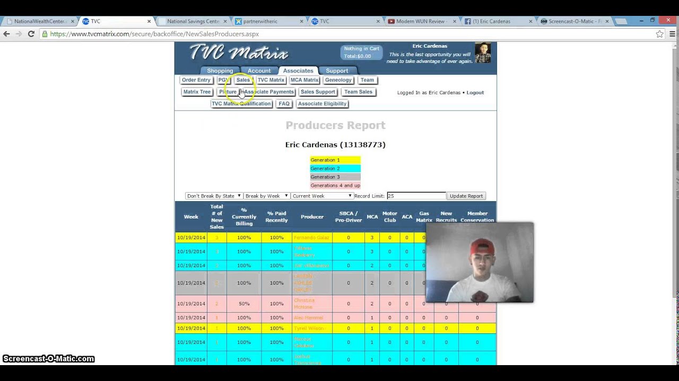Click the Geneology button
Viewport: 679px width, 381px height.
click(x=338, y=80)
